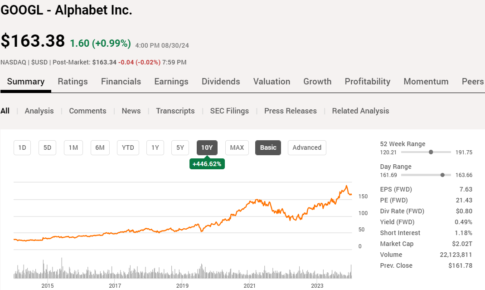Viewport: 485px width, 290px height.
Task: Show Press Releases
Action: (x=291, y=111)
